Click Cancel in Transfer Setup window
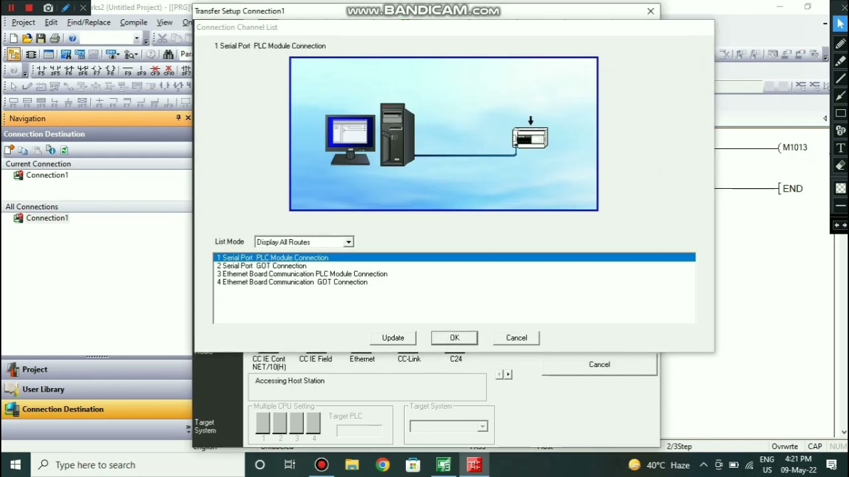The height and width of the screenshot is (477, 849). click(600, 364)
